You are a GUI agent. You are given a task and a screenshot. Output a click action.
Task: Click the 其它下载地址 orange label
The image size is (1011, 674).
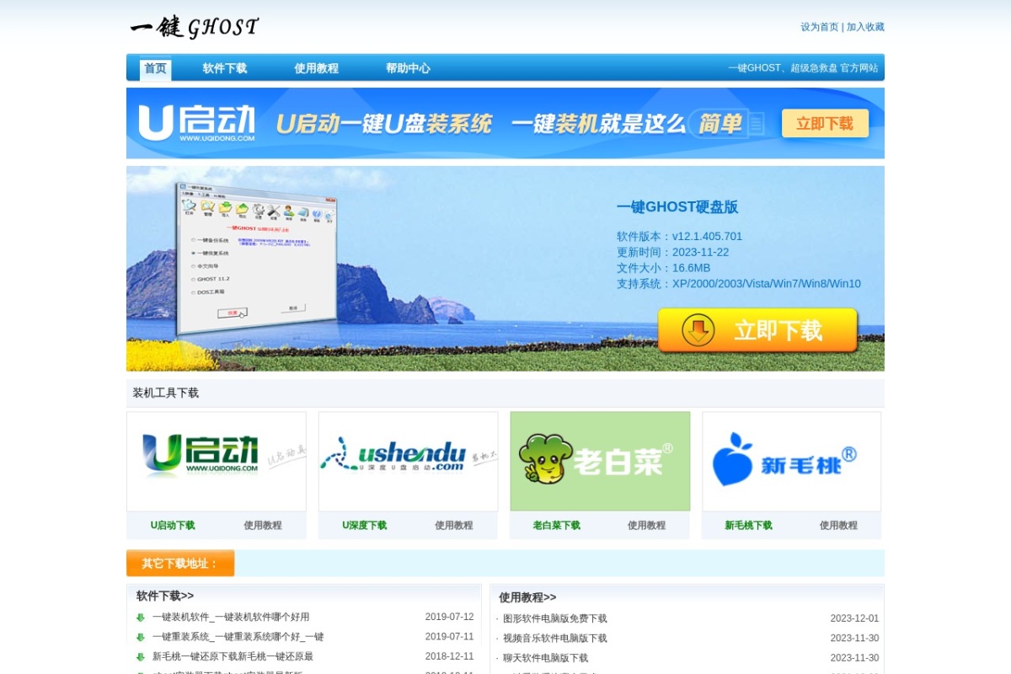tap(180, 564)
